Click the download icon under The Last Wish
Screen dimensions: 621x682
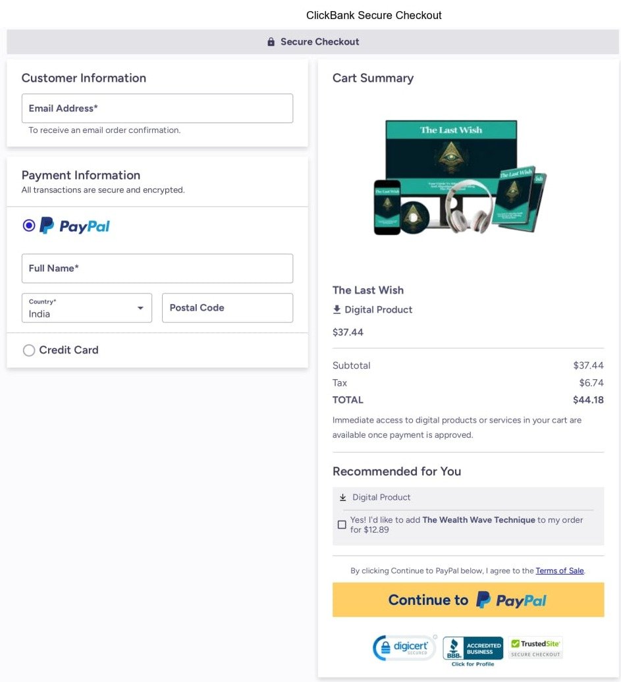click(x=337, y=309)
